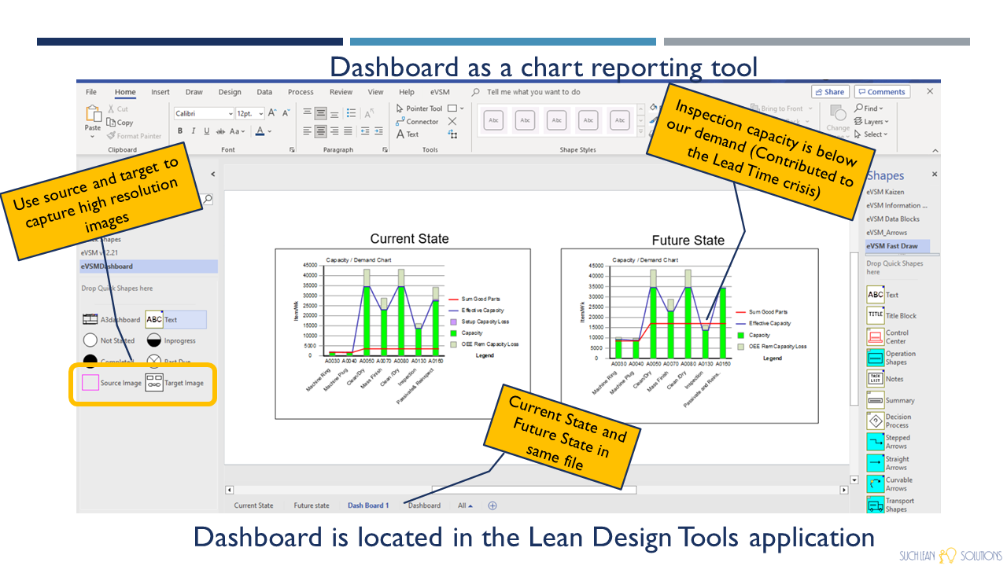
Task: Switch to the Design ribbon tab
Action: pyautogui.click(x=230, y=92)
